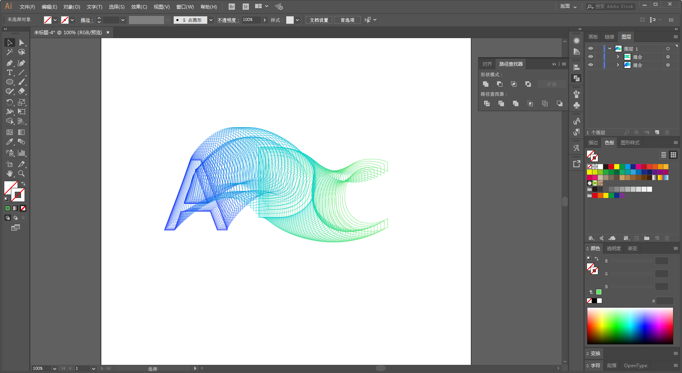The image size is (682, 373).
Task: Toggle visibility of first 混合 sublayer
Action: click(x=590, y=57)
